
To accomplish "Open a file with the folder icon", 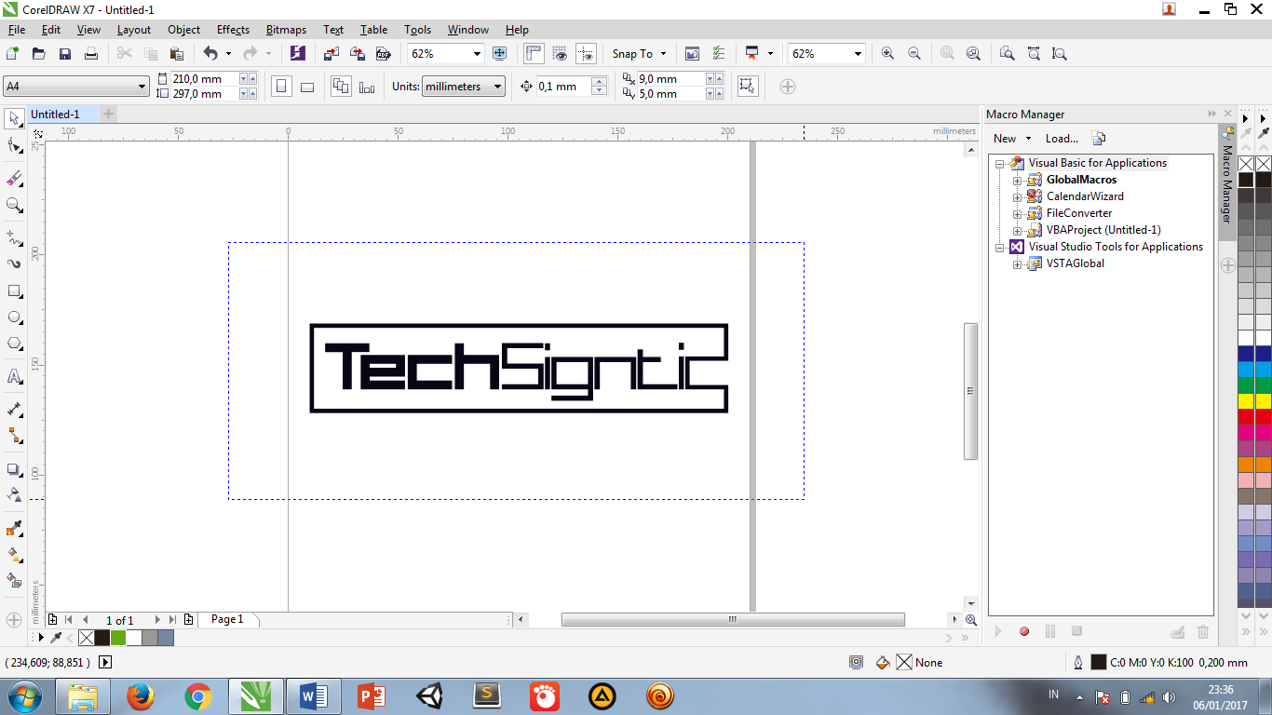I will (x=39, y=54).
